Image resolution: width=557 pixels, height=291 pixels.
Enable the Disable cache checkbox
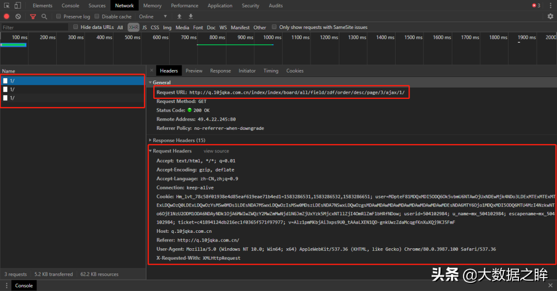(x=96, y=16)
